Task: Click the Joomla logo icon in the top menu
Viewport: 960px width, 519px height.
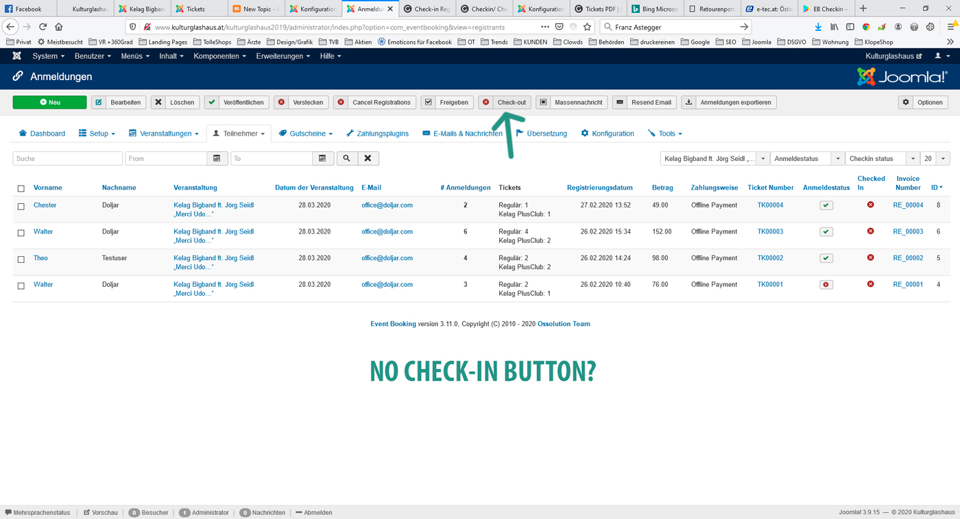Action: coord(16,56)
